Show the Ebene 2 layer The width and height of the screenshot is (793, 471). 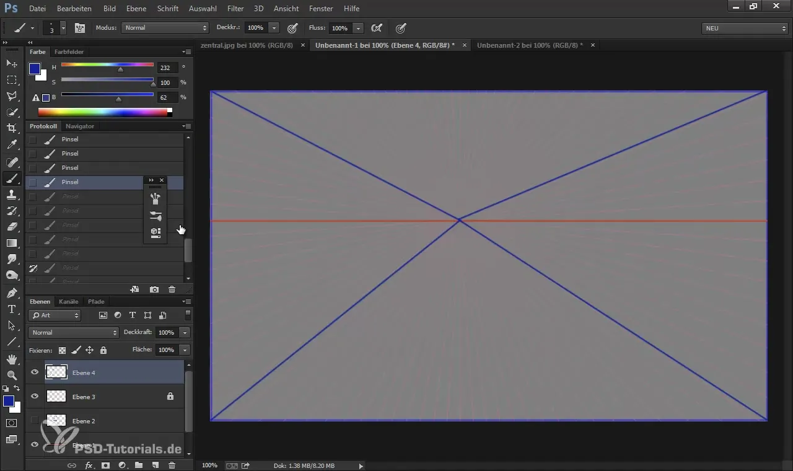tap(35, 421)
